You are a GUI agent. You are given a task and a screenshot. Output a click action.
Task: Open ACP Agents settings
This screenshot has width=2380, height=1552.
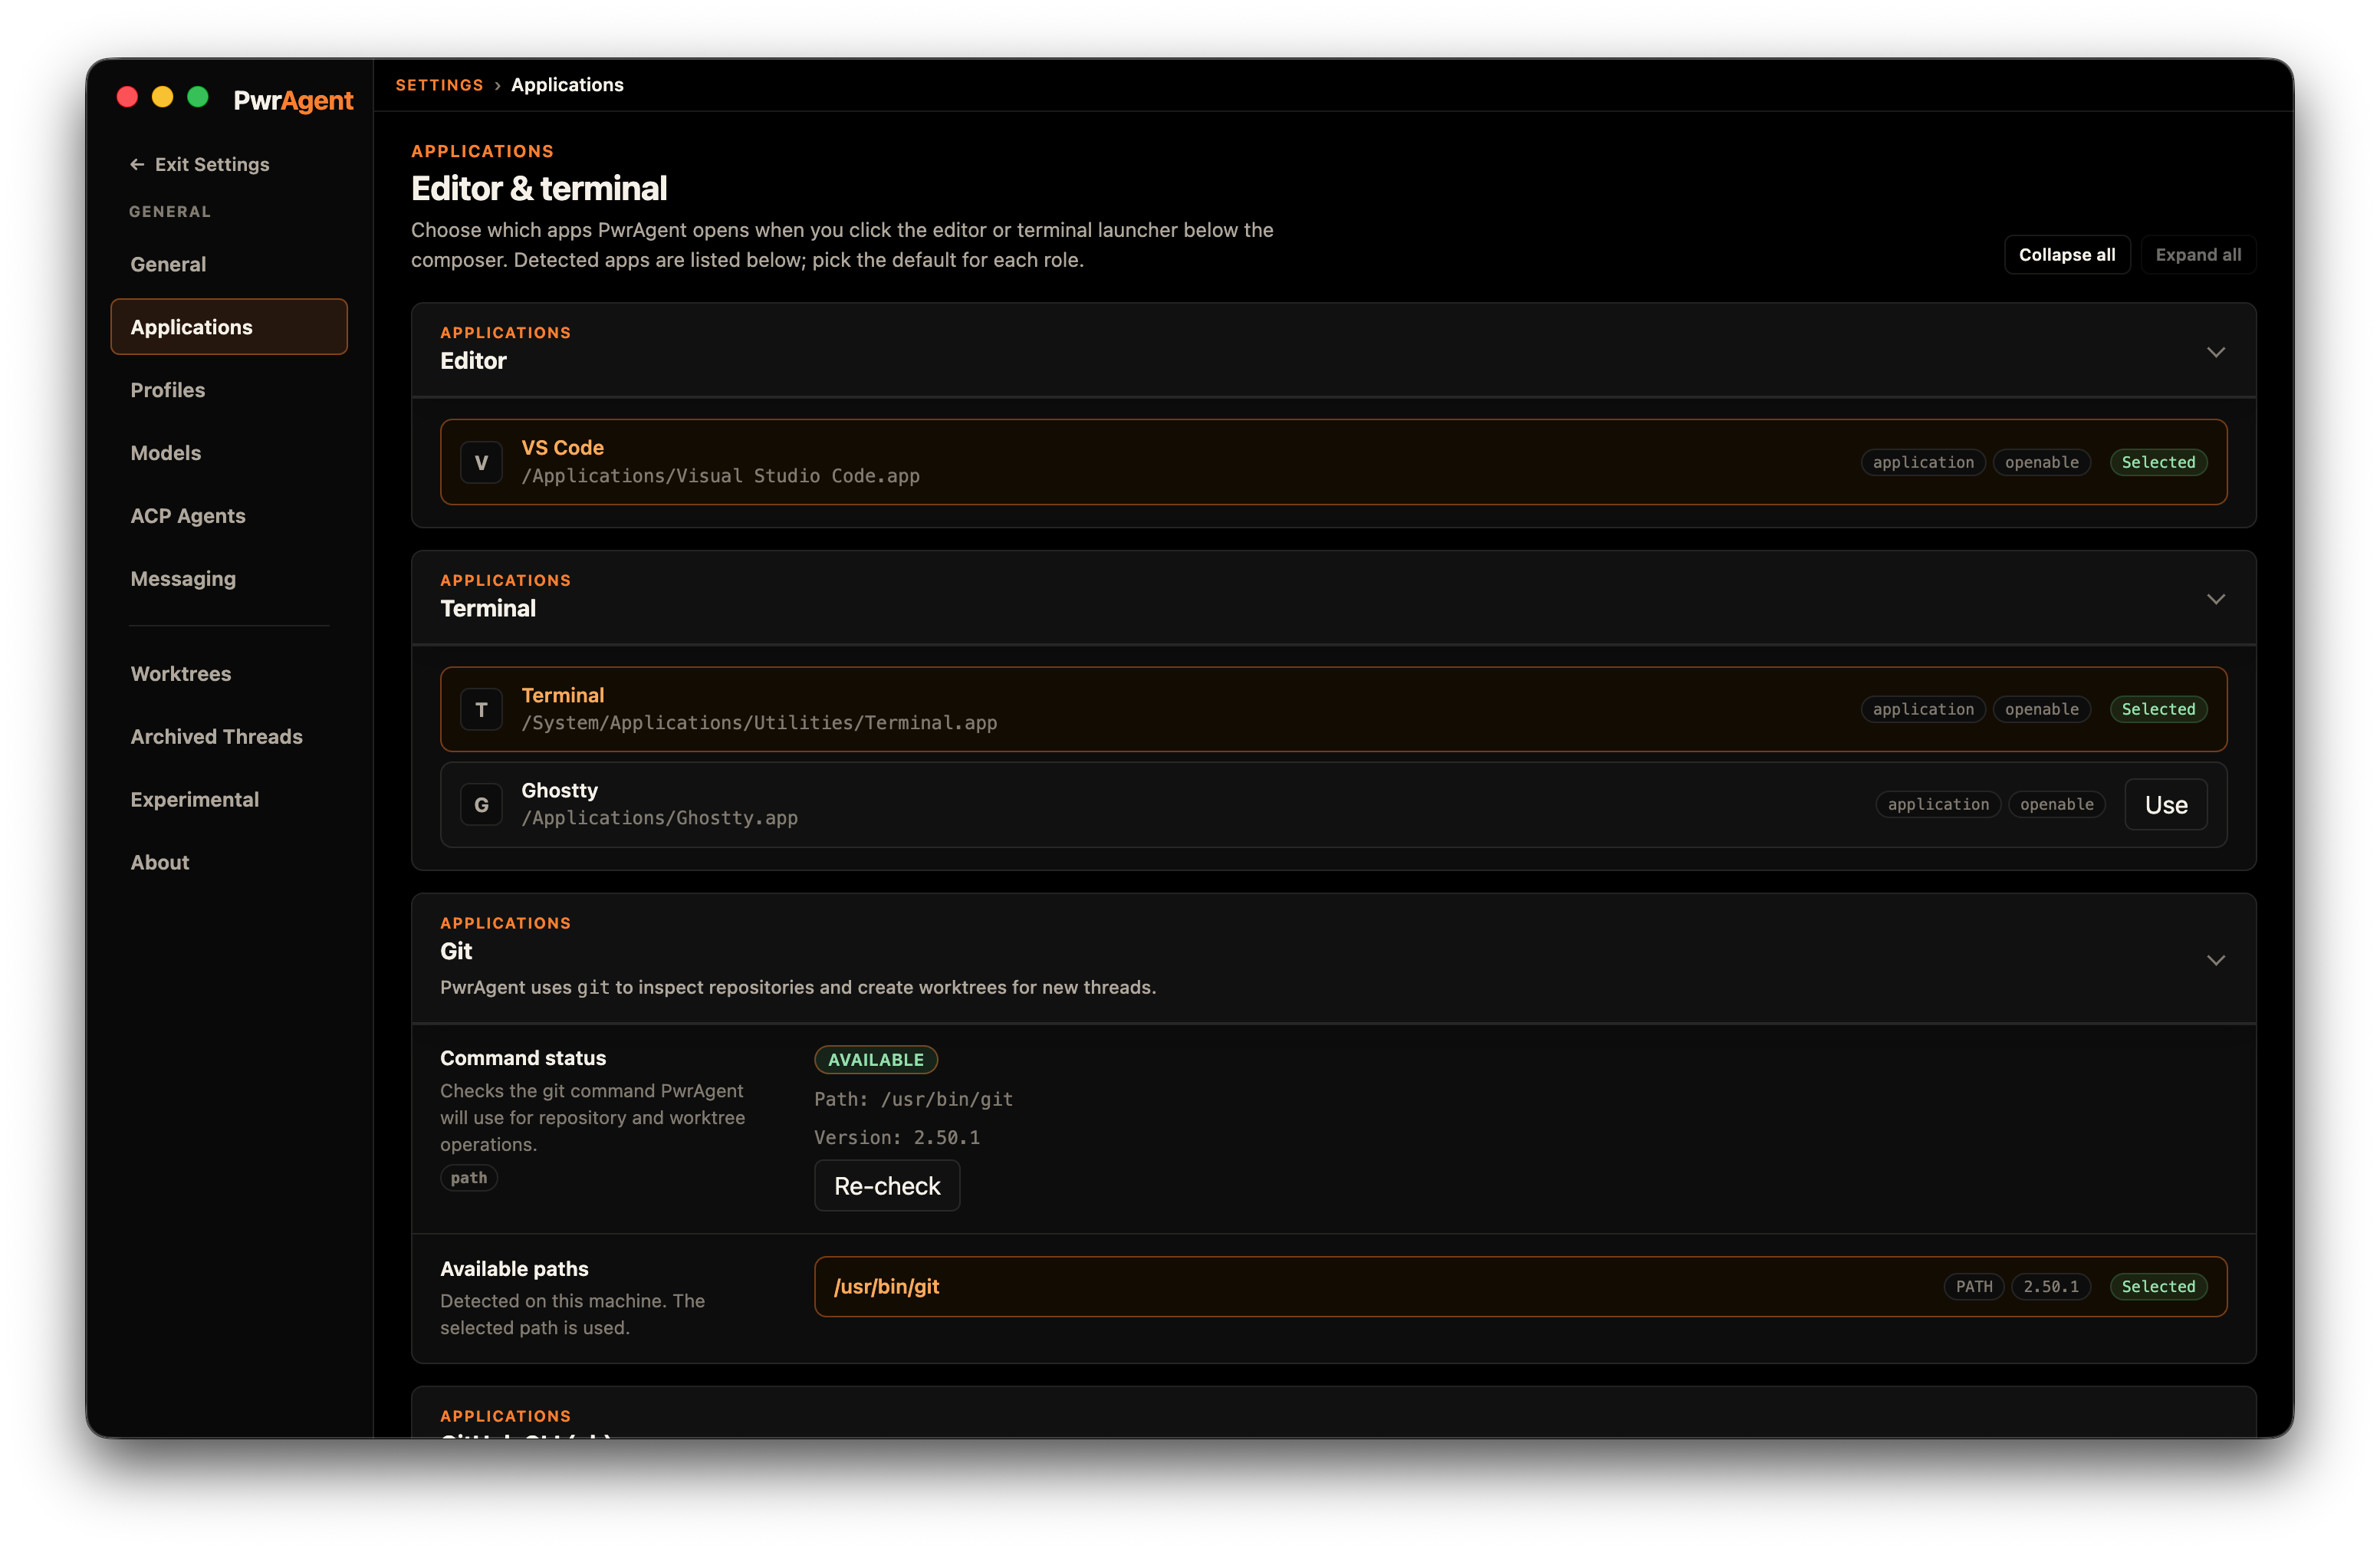click(x=229, y=516)
